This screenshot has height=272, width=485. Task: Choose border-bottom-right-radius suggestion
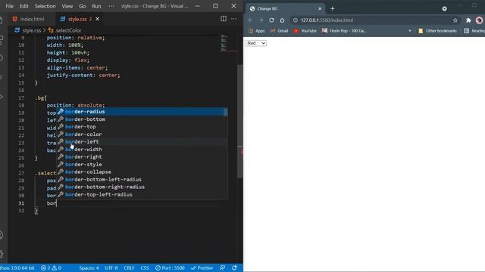(142, 187)
